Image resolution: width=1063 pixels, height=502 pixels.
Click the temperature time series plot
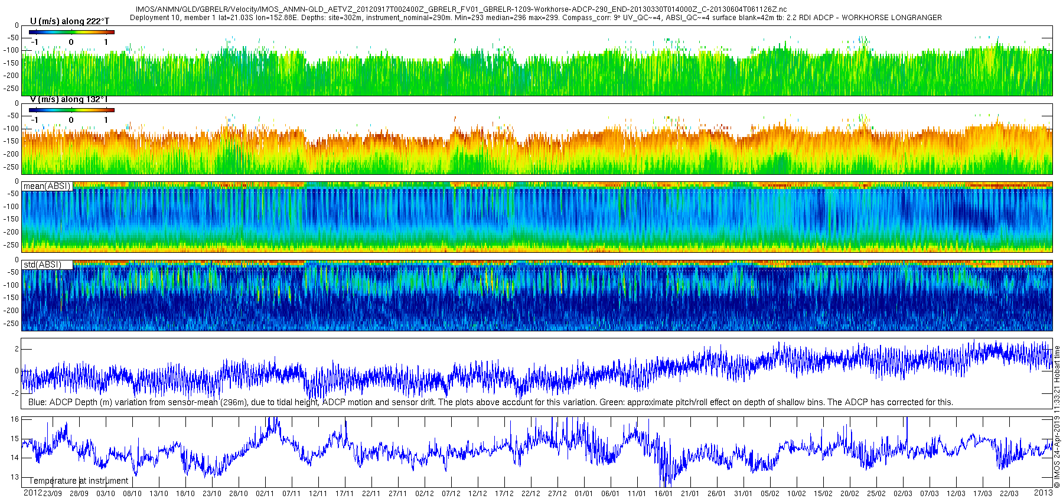click(x=537, y=452)
